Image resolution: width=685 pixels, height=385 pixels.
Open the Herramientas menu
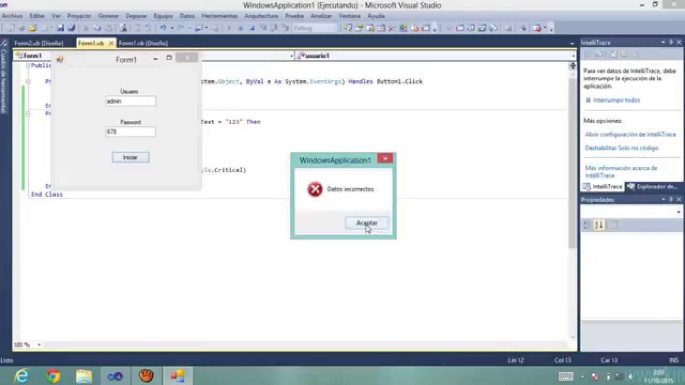click(219, 16)
